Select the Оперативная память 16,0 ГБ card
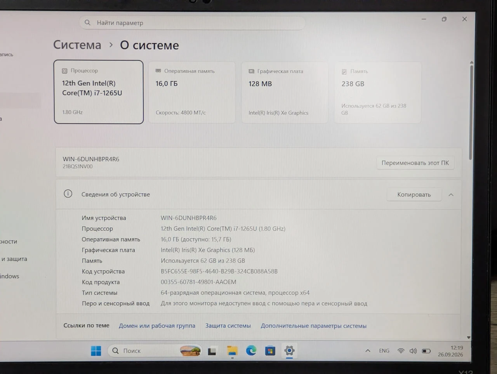497x374 pixels. click(192, 92)
